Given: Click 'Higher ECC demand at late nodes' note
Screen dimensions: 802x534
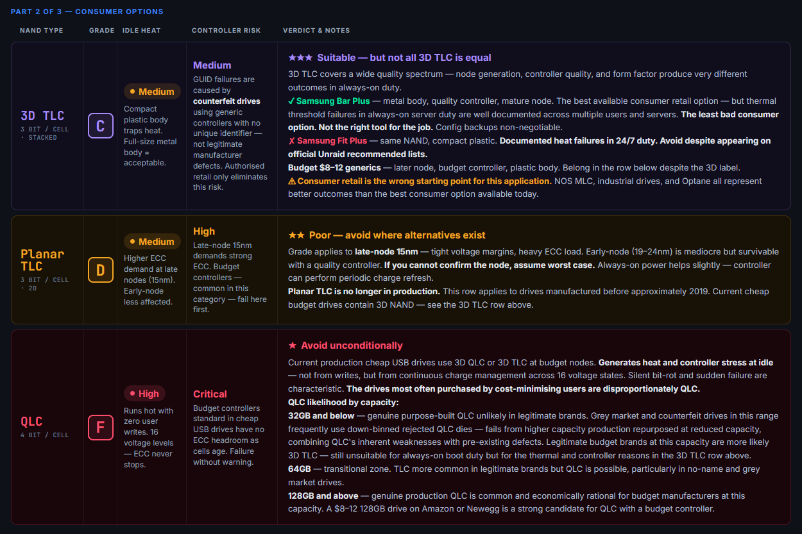Looking at the screenshot, I should pyautogui.click(x=149, y=280).
